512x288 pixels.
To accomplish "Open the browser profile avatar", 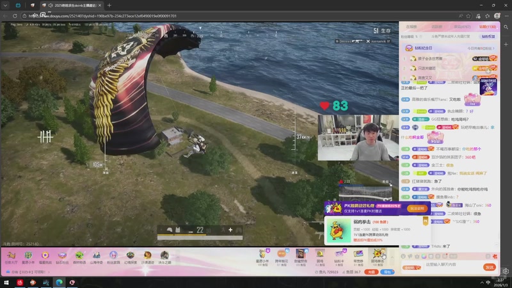I will [x=497, y=15].
